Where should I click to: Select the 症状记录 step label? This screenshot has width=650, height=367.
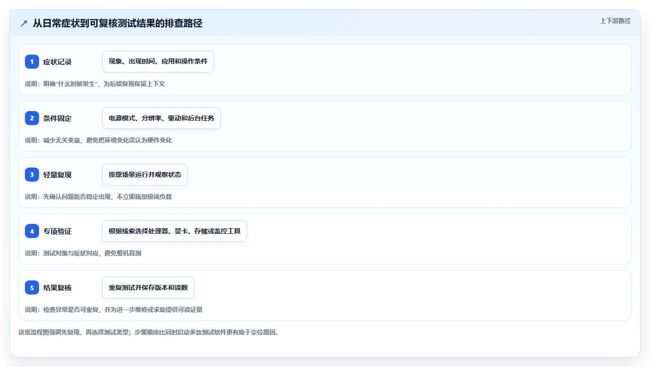tap(57, 62)
